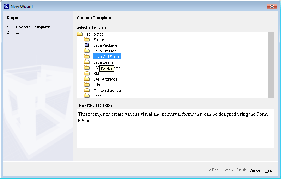Click the Java GUI Forms folder icon

pos(87,57)
